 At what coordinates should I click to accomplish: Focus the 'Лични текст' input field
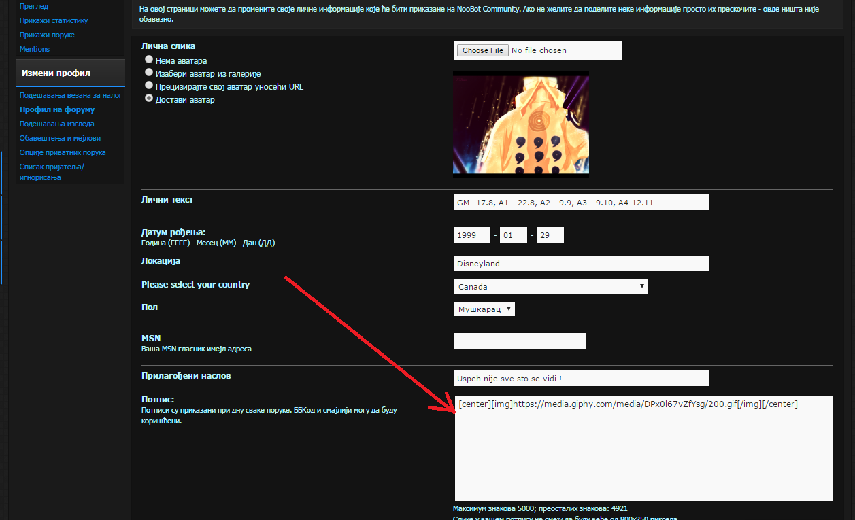(x=581, y=202)
